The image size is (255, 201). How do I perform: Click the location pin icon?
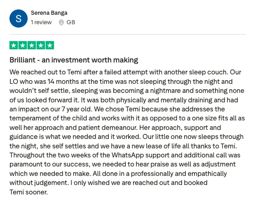pos(61,23)
